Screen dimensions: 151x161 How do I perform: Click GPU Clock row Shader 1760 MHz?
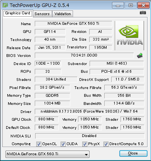[132, 119]
